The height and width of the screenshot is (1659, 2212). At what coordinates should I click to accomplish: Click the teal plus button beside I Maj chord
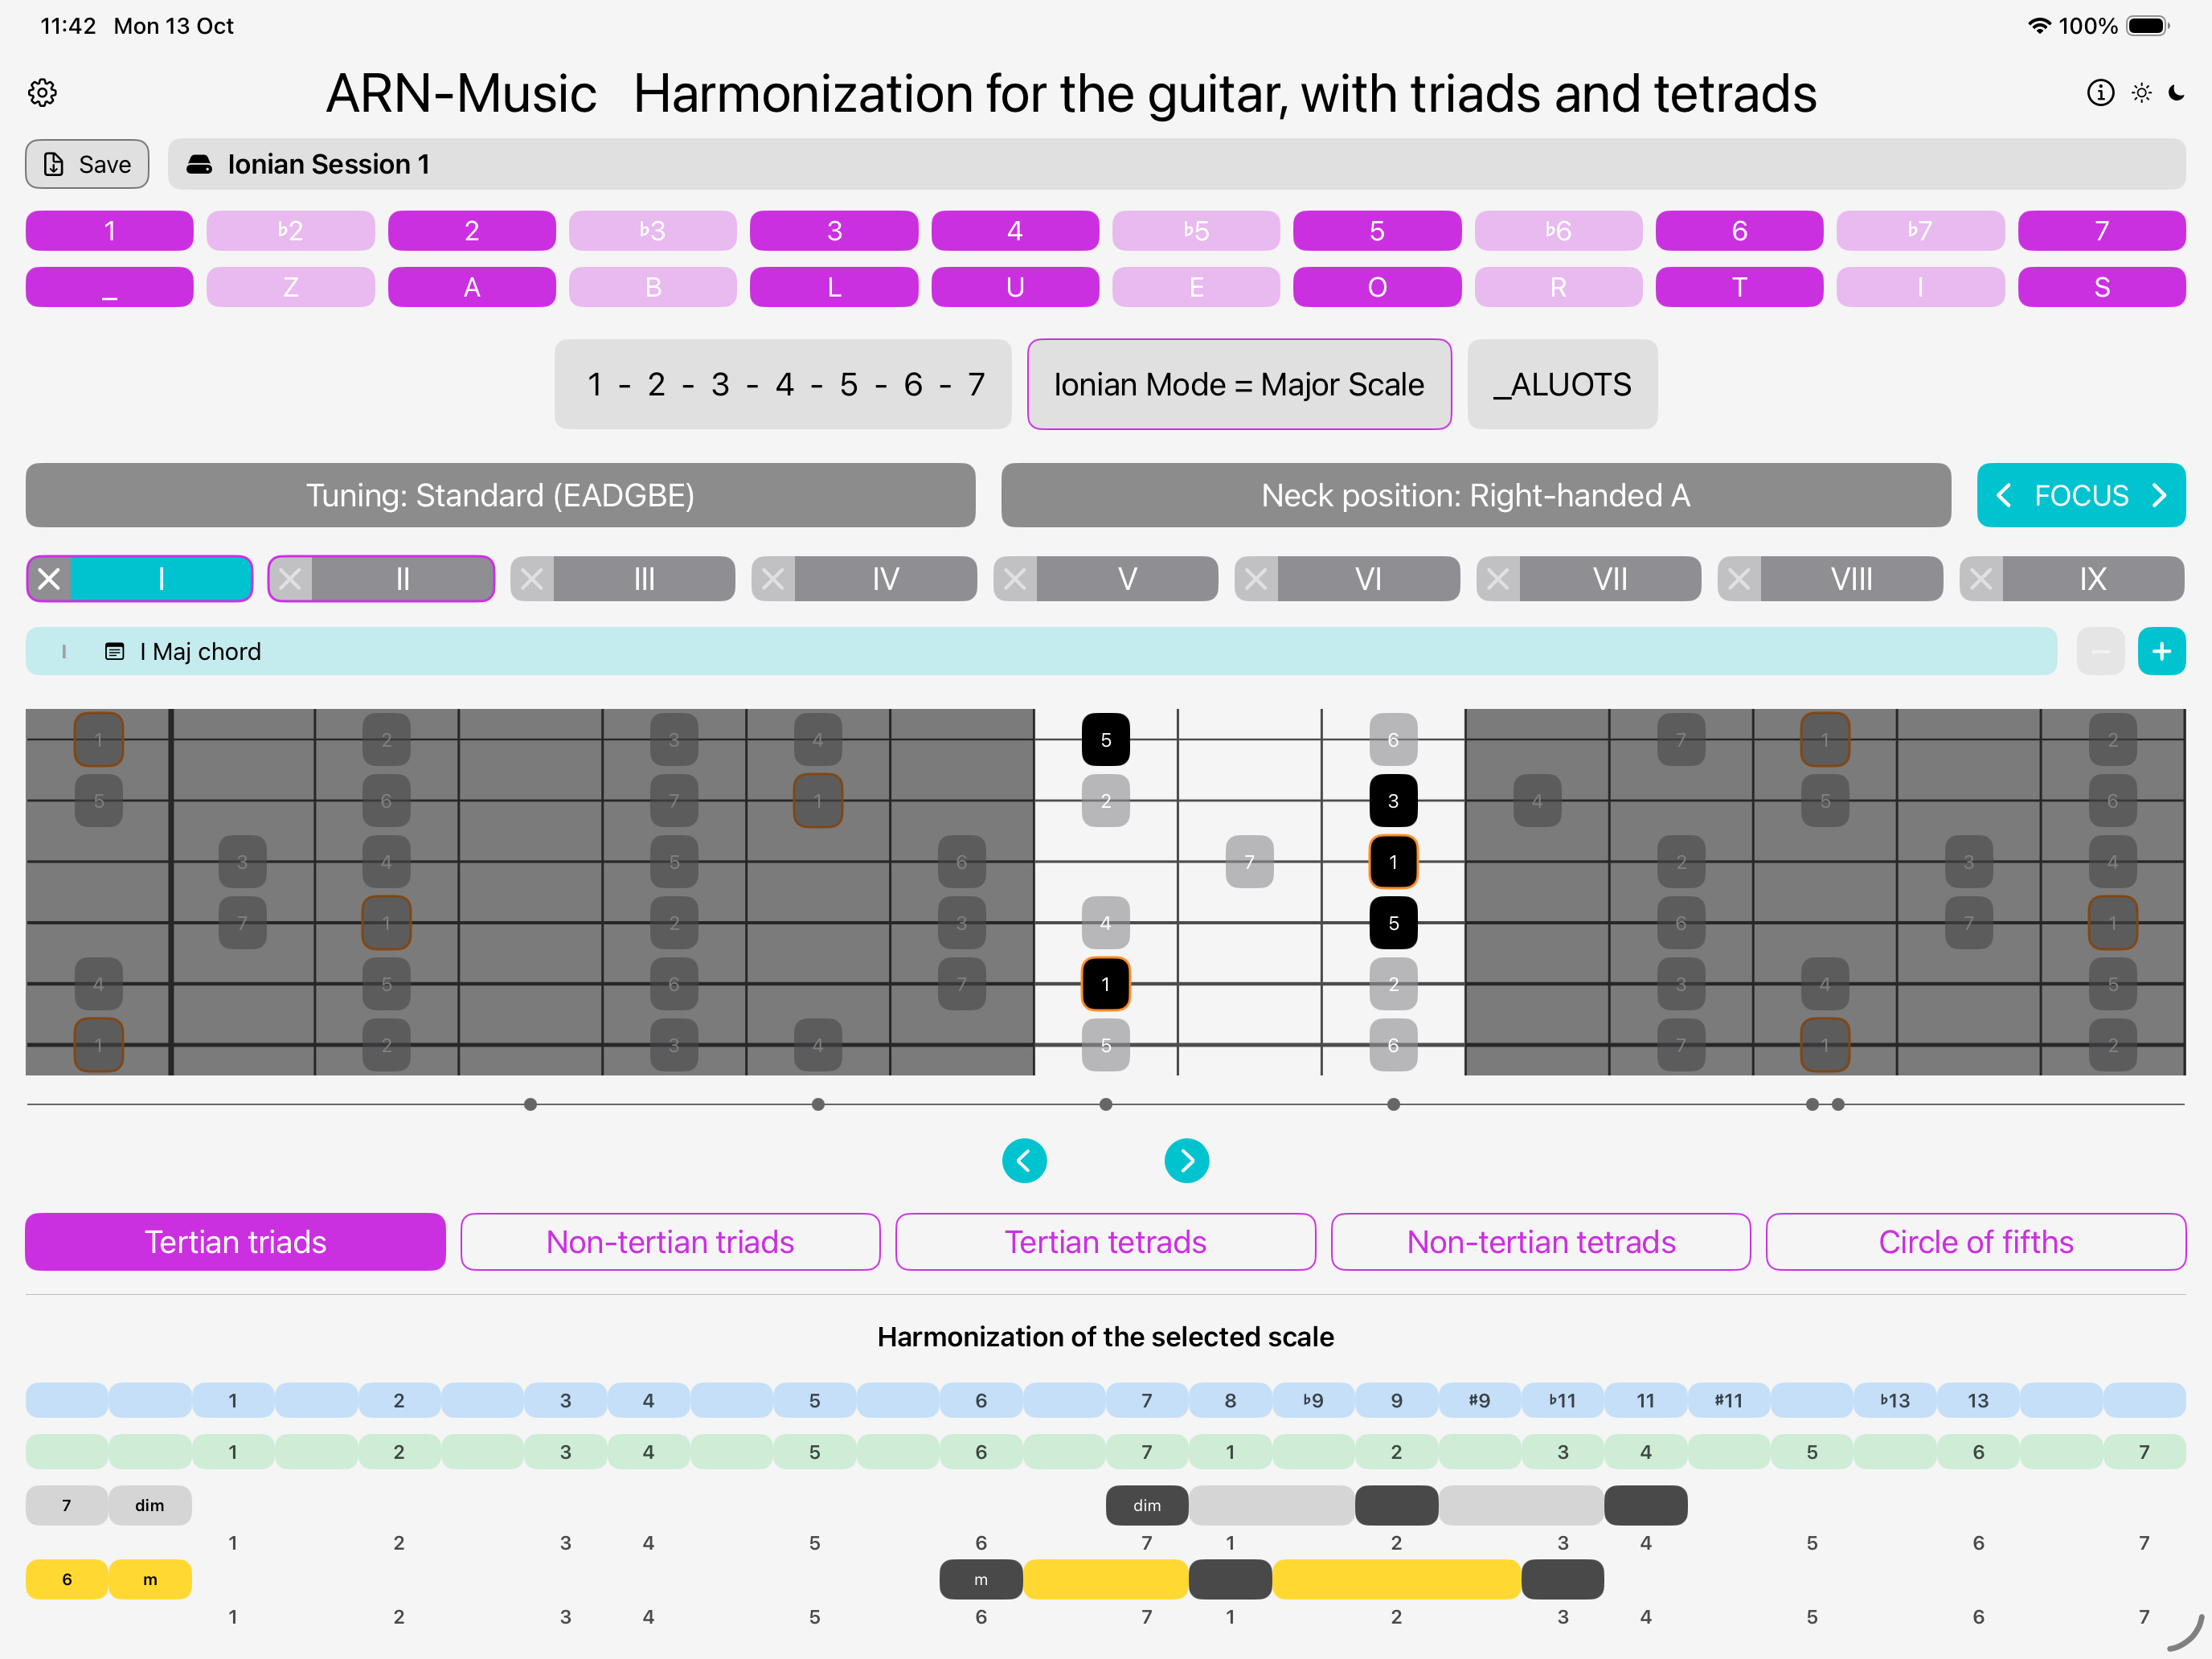(x=2161, y=652)
